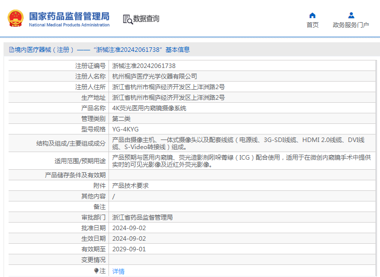Click National Medical Products Administration subtitle

pos(69,25)
